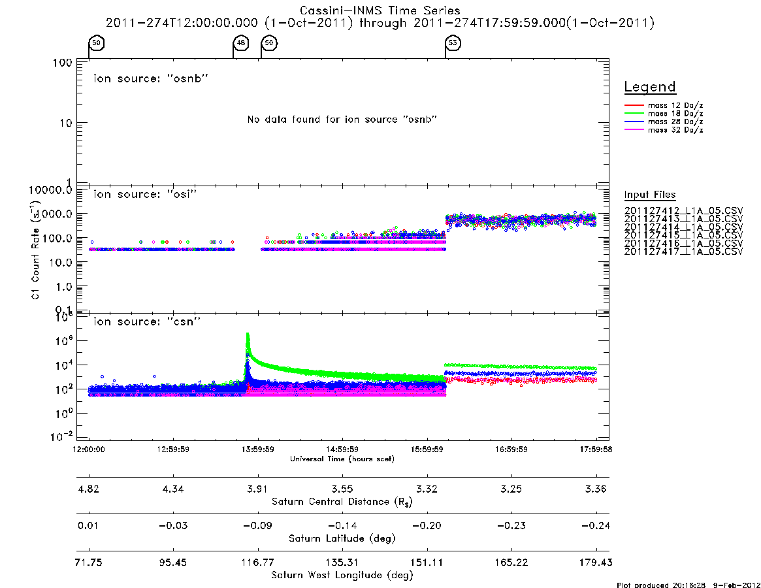Click the 12:59:59 time tick label
This screenshot has width=761, height=588.
click(173, 449)
